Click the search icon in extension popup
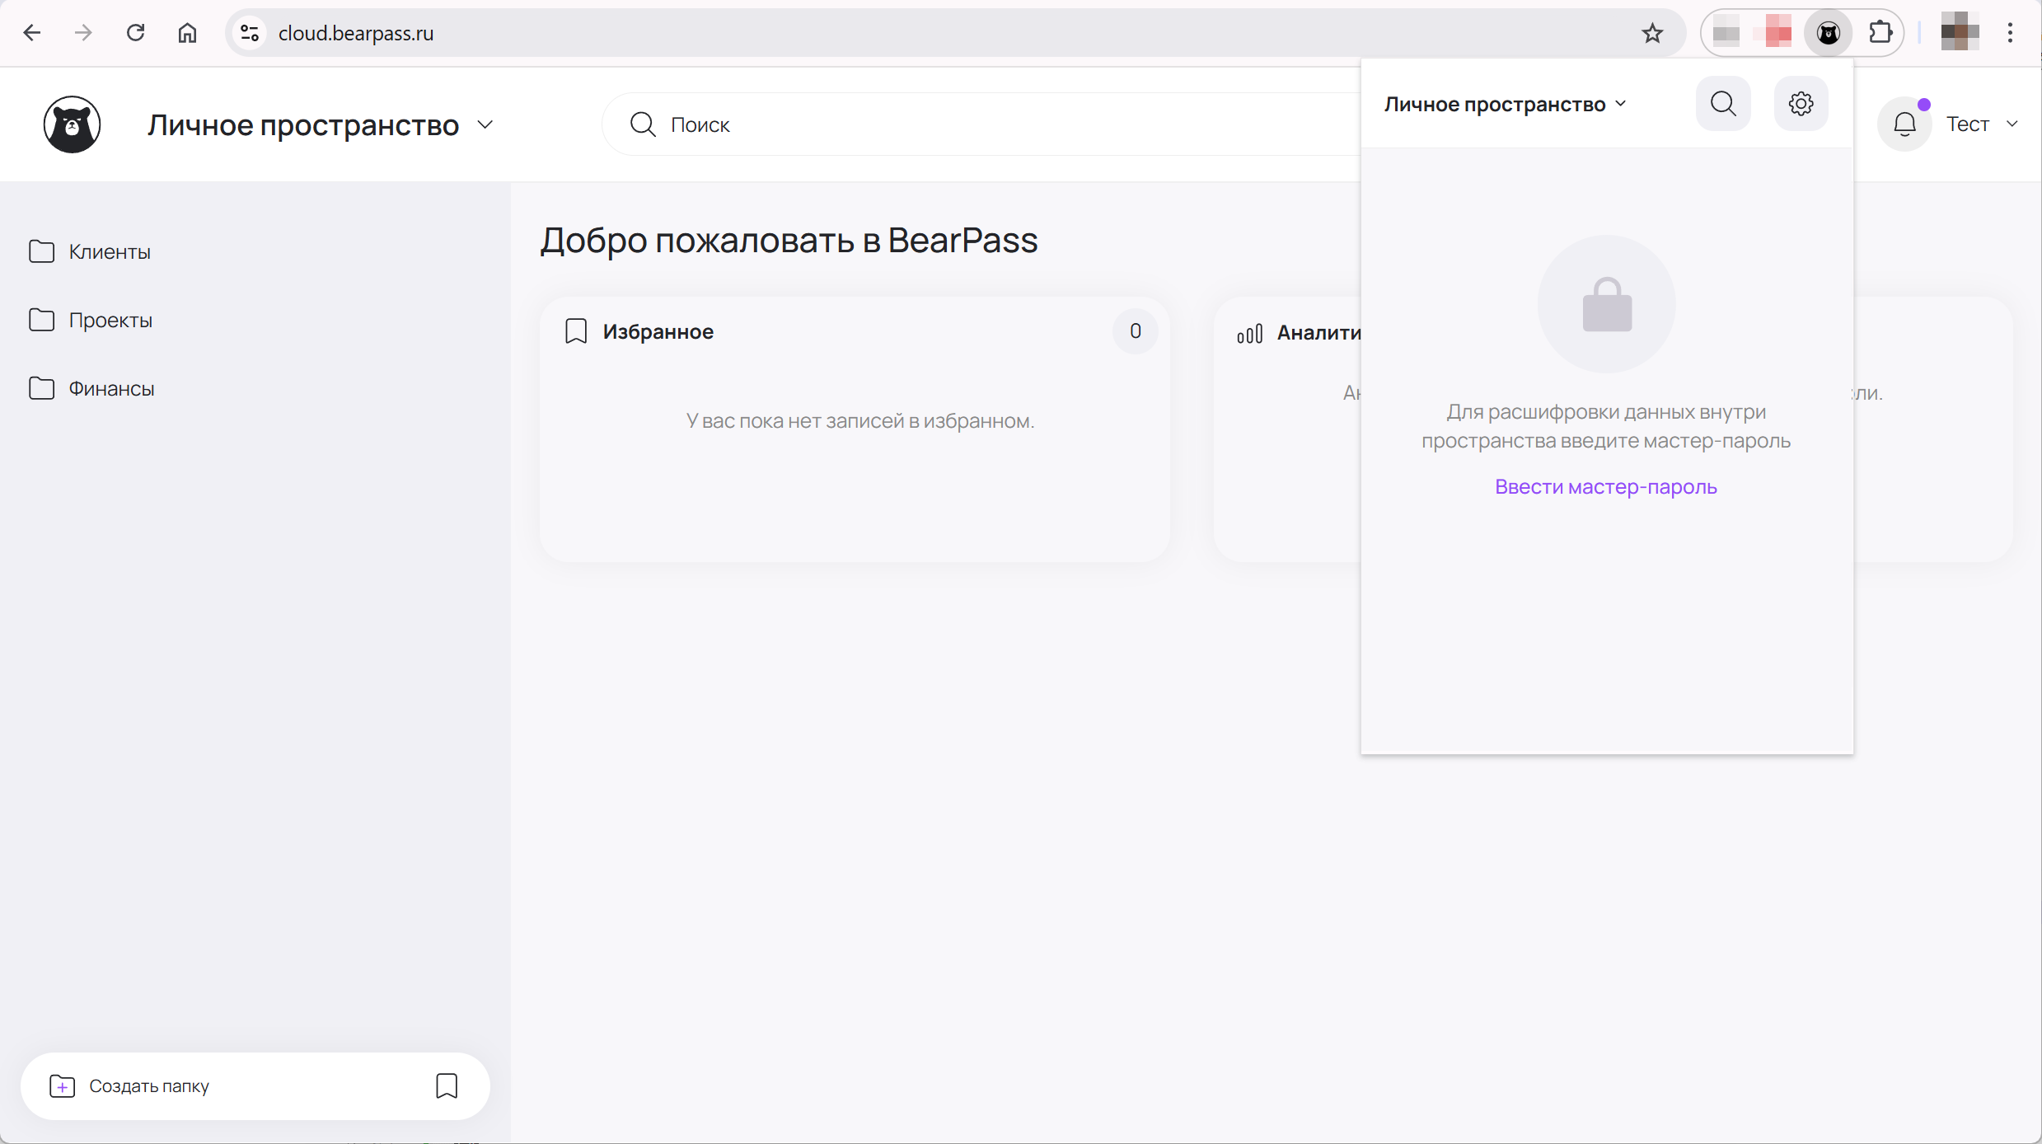This screenshot has height=1144, width=2042. click(1723, 104)
